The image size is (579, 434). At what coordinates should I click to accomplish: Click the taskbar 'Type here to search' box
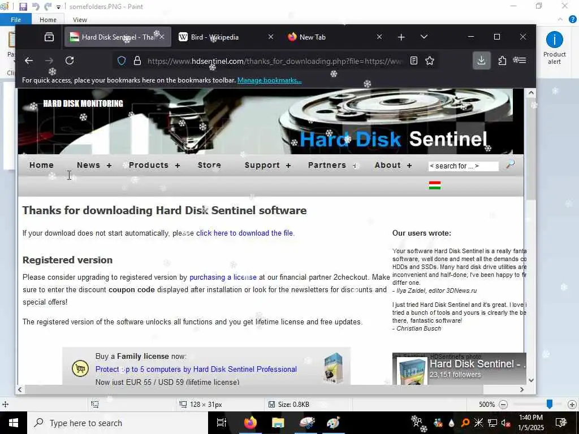pos(118,423)
